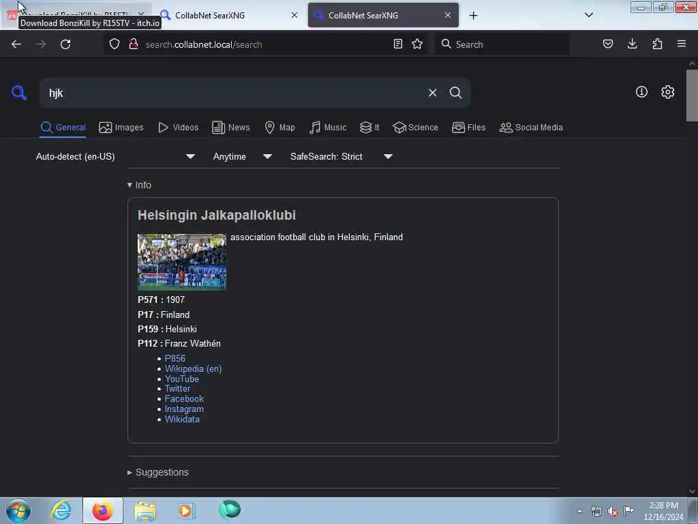The height and width of the screenshot is (524, 698).
Task: Go back with the browser back arrow
Action: pyautogui.click(x=16, y=44)
